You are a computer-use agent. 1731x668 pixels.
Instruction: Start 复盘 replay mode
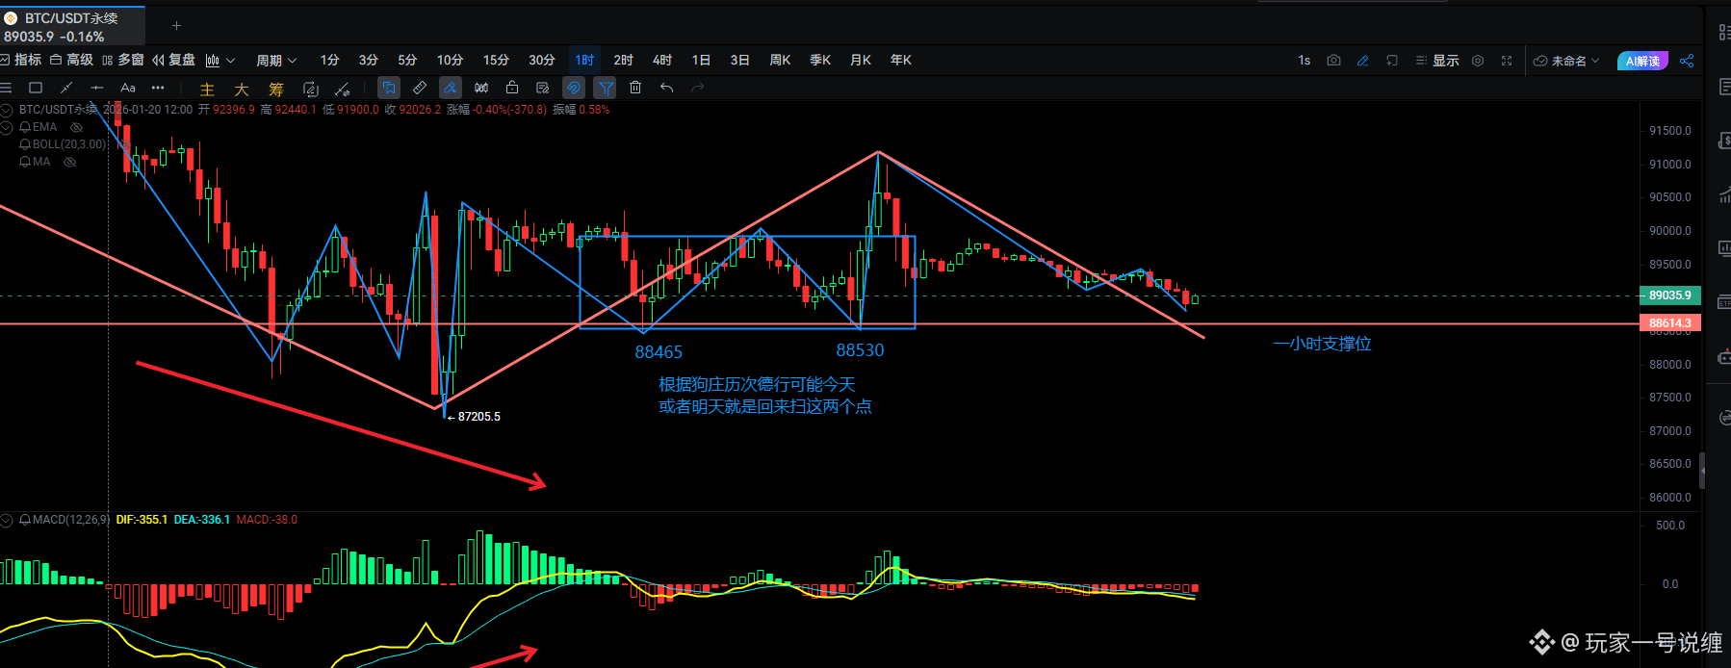coord(174,60)
